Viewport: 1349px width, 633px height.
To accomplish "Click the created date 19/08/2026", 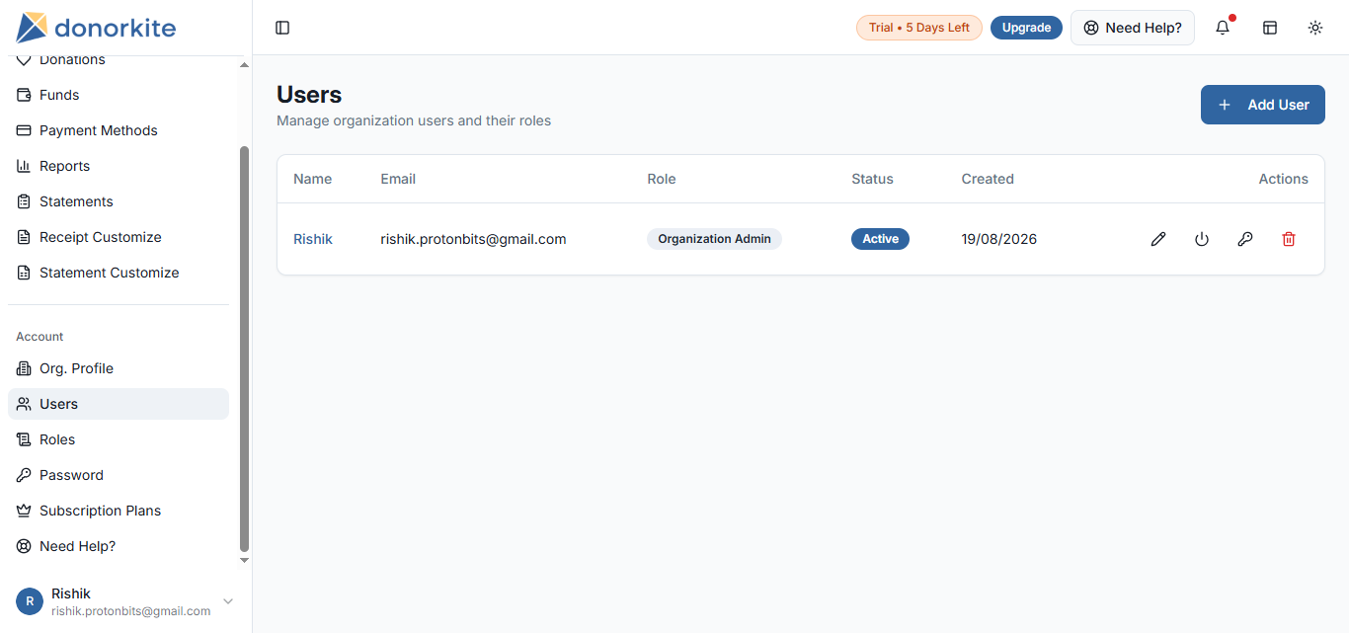I will pos(999,239).
